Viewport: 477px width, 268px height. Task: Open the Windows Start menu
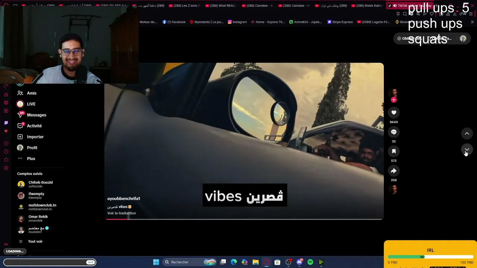156,262
